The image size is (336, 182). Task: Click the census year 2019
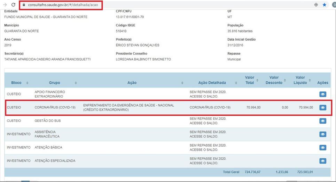coord(8,45)
